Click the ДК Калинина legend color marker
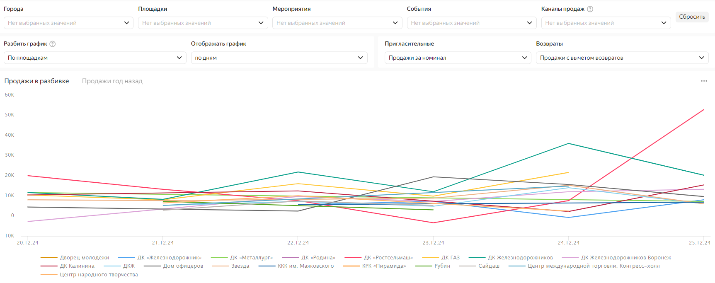Image resolution: width=715 pixels, height=283 pixels. 49,266
